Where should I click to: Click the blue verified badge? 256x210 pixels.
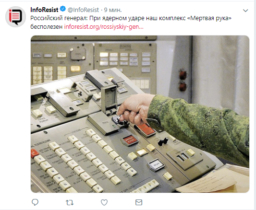pos(63,9)
